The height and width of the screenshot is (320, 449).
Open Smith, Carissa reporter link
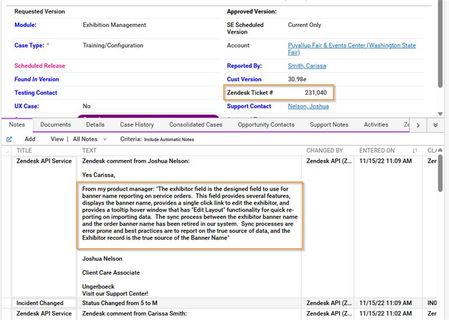(306, 66)
